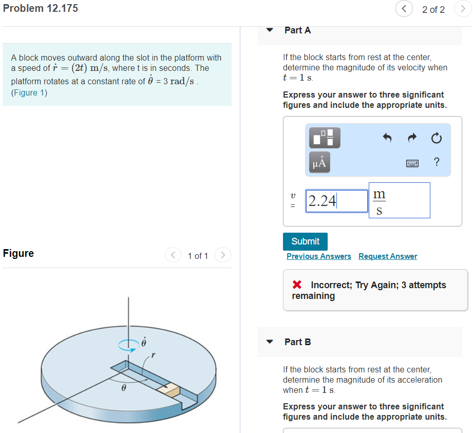Select the velocity answer input field
This screenshot has width=473, height=433.
click(336, 201)
